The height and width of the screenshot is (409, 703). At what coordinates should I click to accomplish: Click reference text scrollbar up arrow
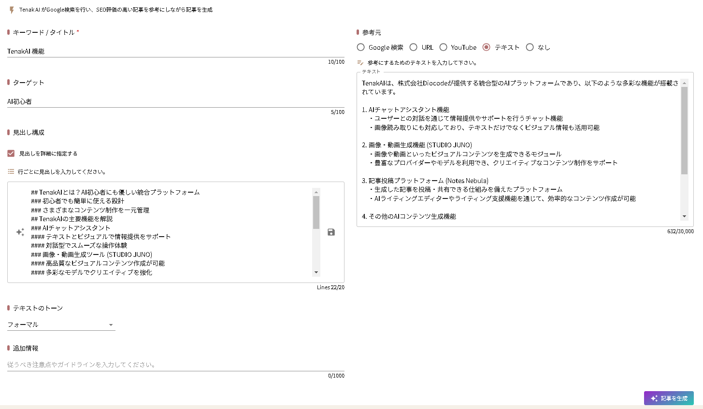coord(684,83)
